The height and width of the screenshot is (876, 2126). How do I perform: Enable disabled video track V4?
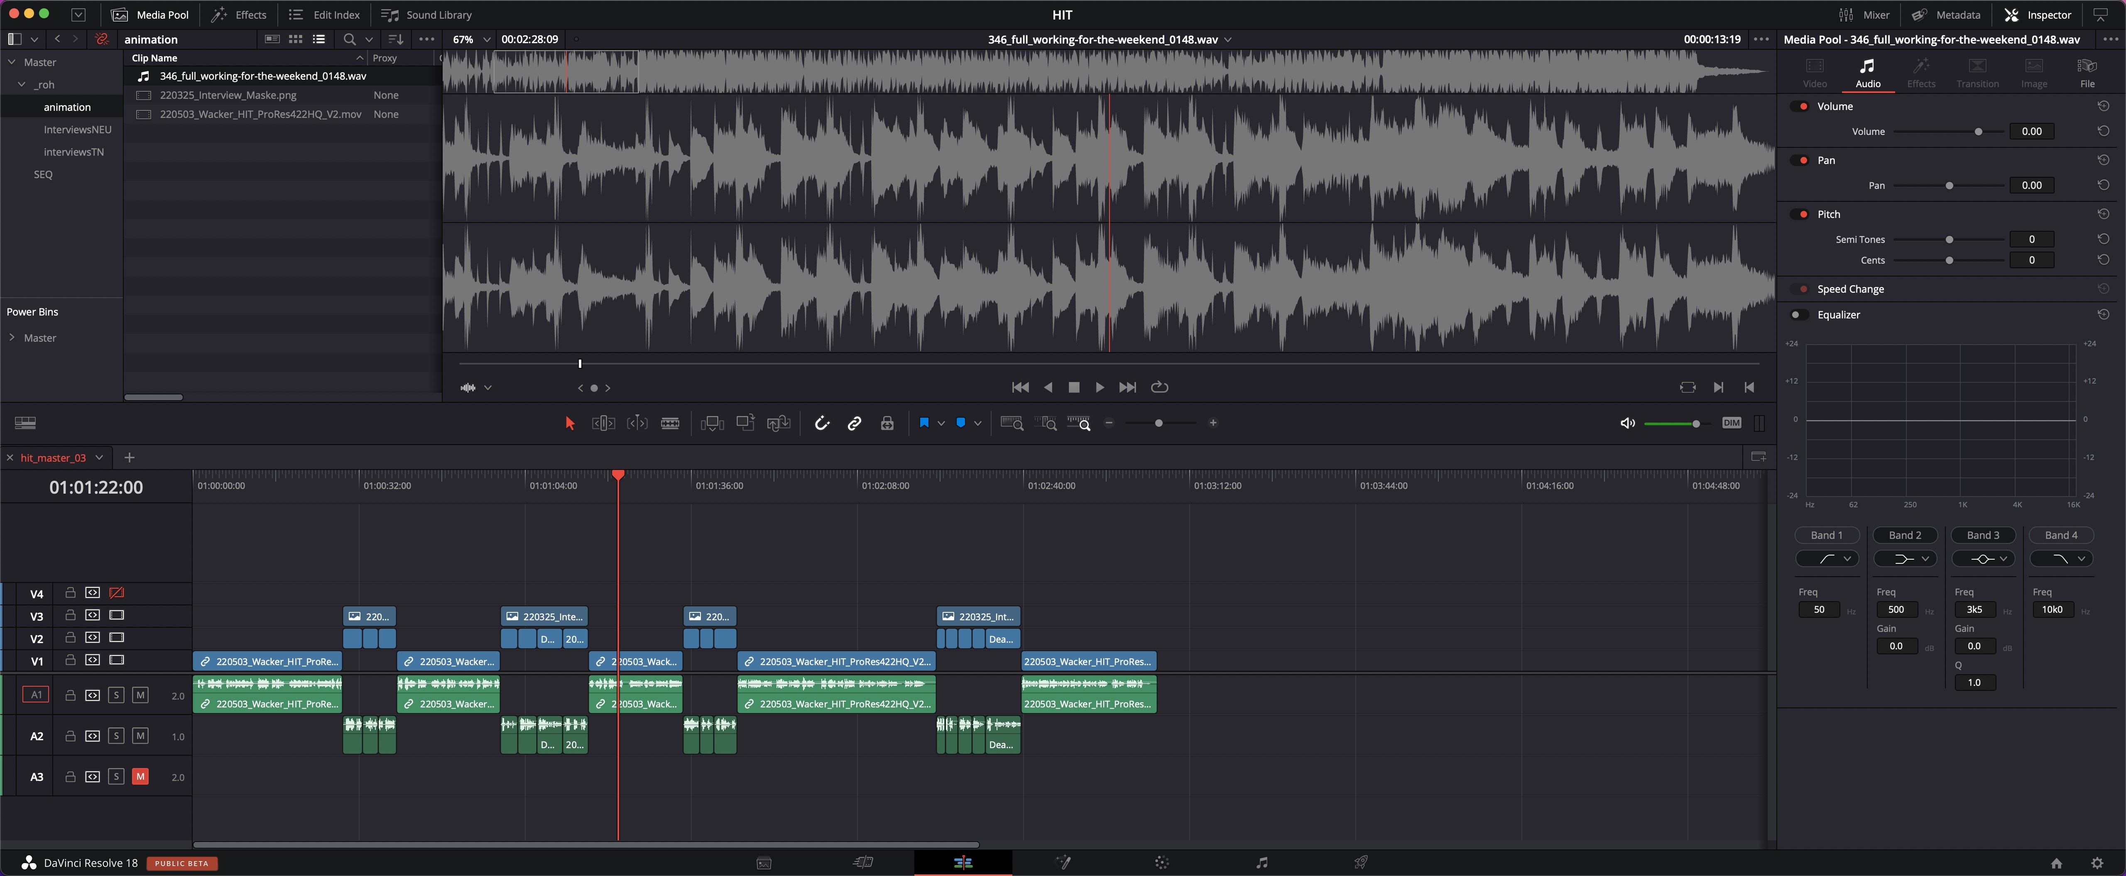116,593
